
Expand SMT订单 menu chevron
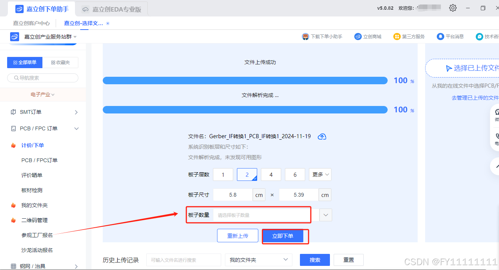click(x=76, y=112)
